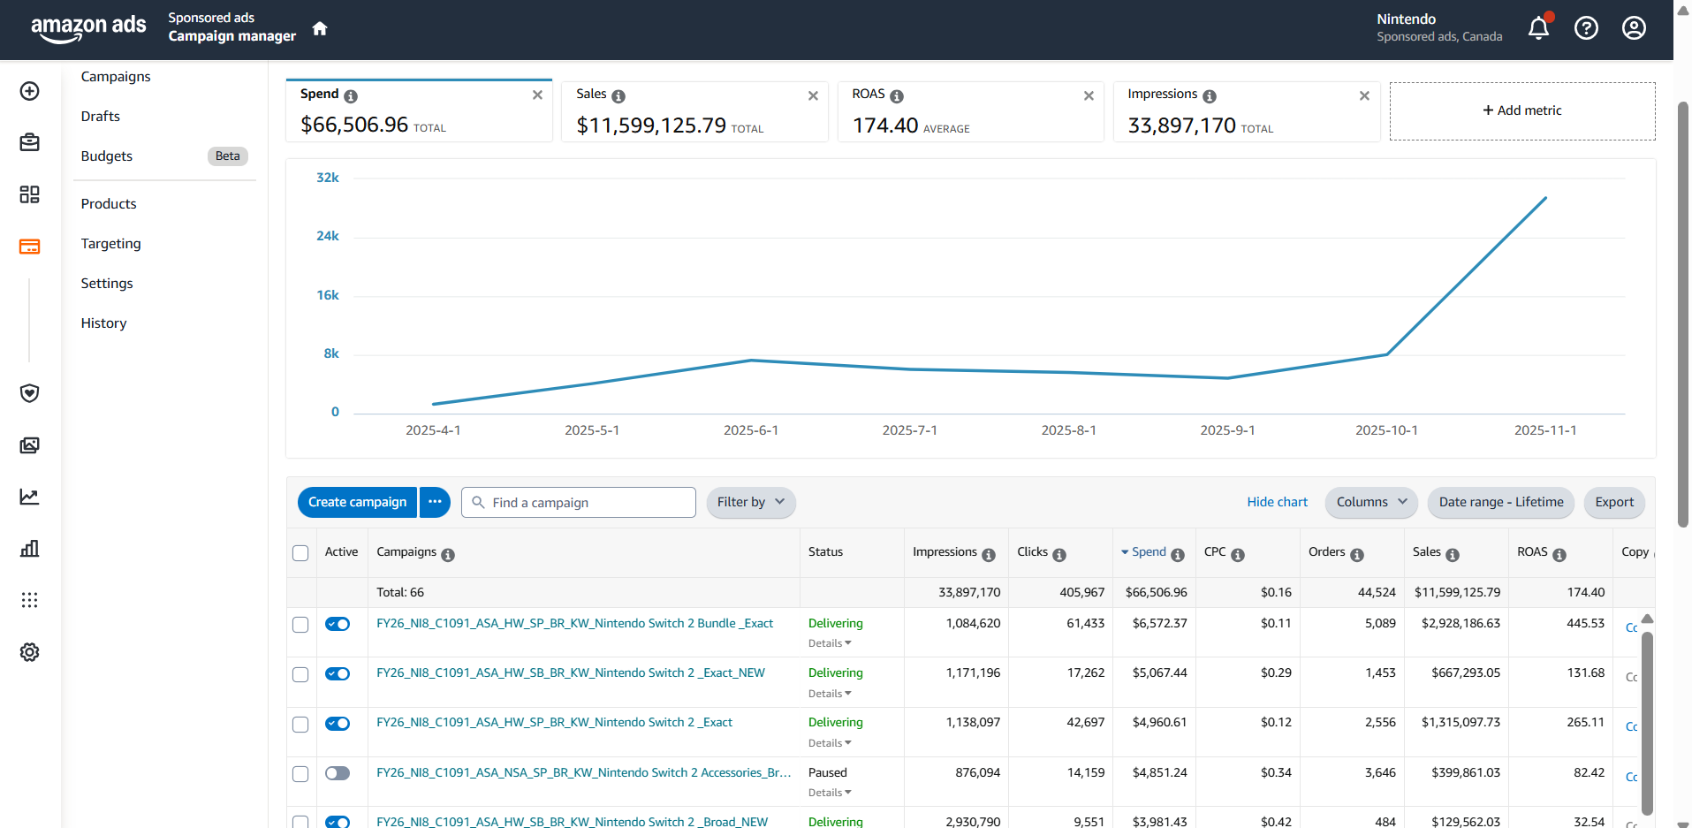Click the plus circle icon in sidebar
This screenshot has width=1692, height=828.
coord(30,91)
